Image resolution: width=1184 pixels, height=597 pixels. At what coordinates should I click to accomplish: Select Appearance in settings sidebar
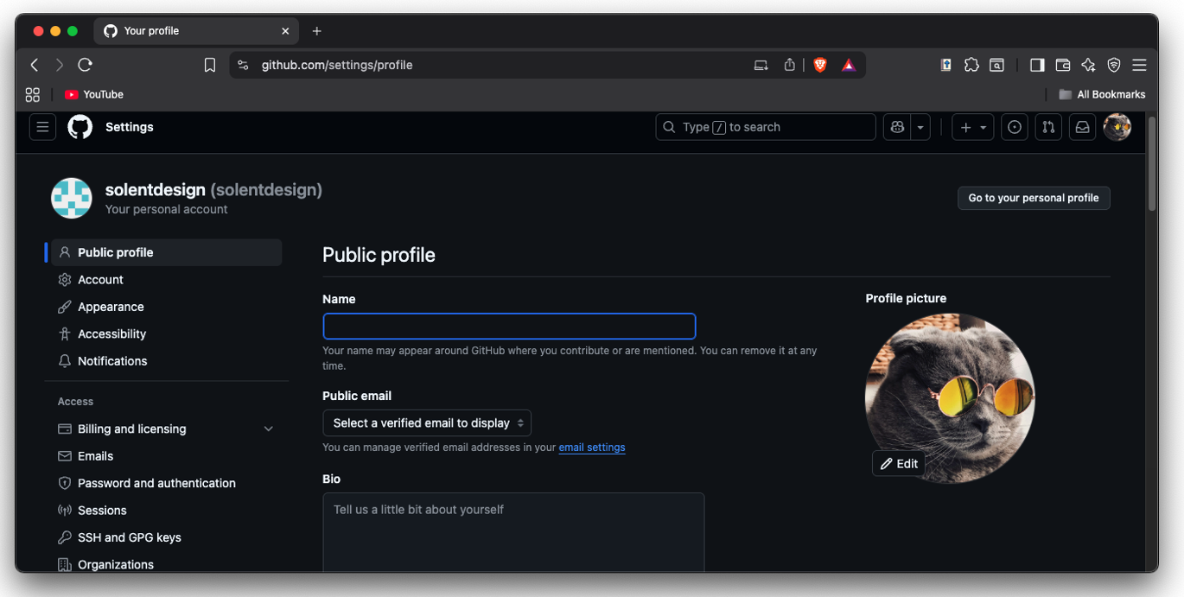[111, 307]
